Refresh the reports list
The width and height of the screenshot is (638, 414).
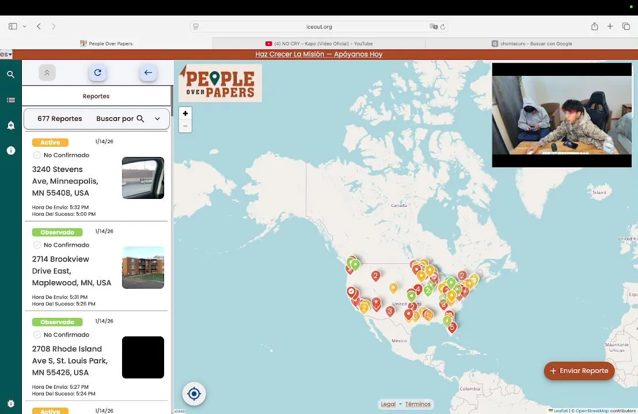98,72
